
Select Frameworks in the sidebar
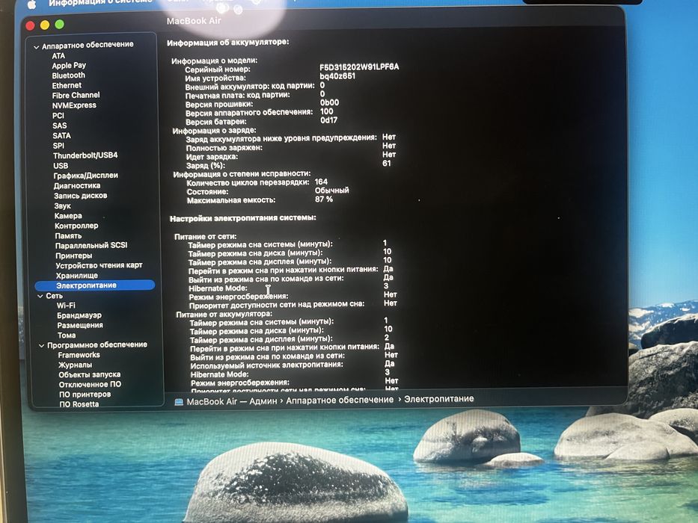79,355
